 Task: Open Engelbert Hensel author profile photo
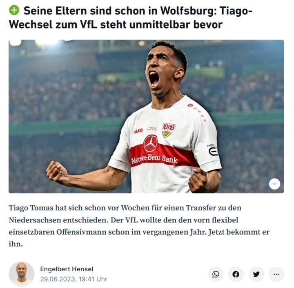[22, 274]
